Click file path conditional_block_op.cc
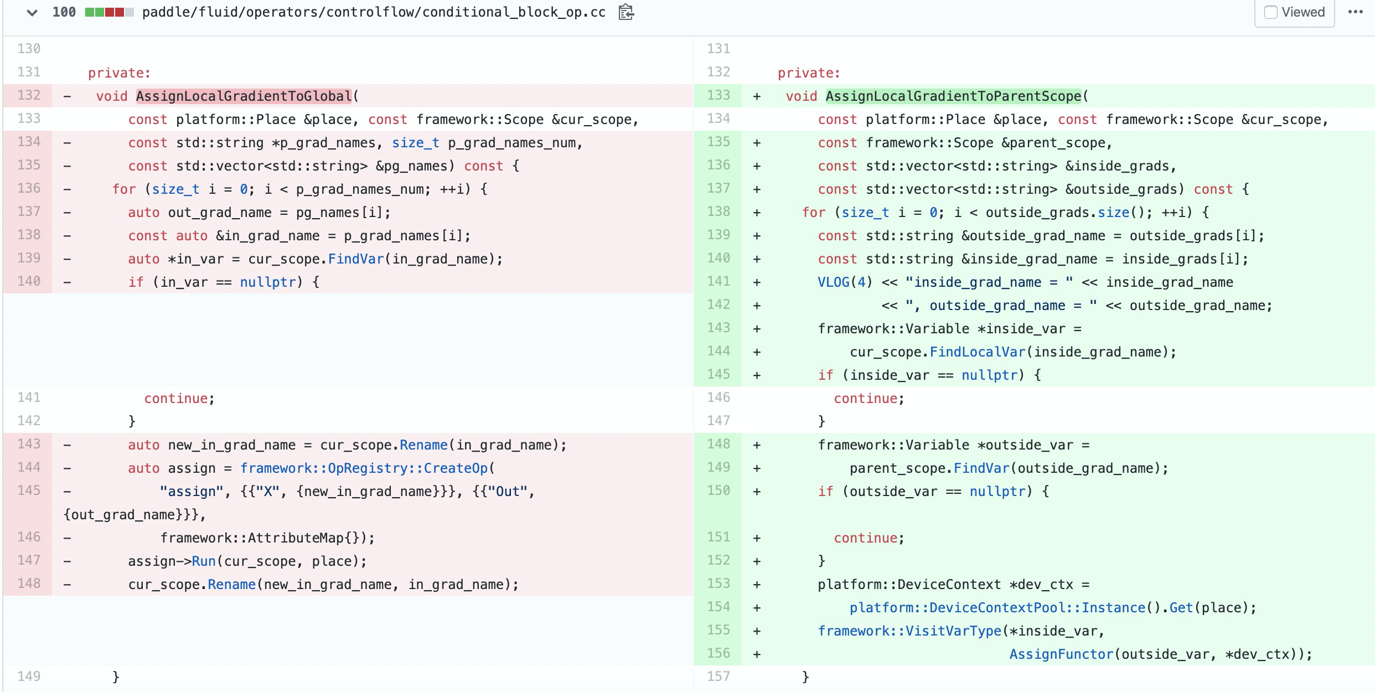 pos(374,12)
